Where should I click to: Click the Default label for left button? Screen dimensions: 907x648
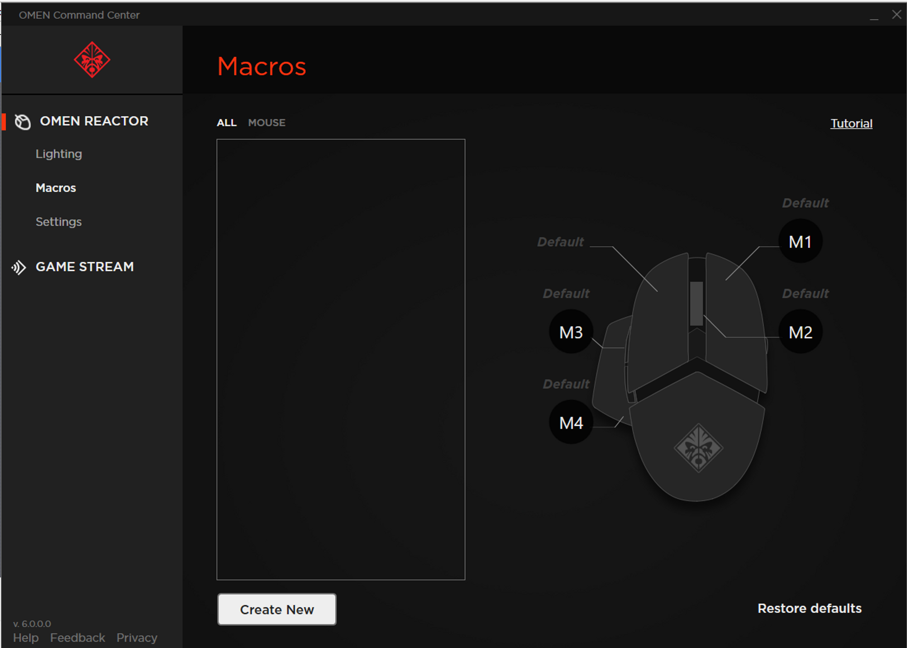(561, 242)
